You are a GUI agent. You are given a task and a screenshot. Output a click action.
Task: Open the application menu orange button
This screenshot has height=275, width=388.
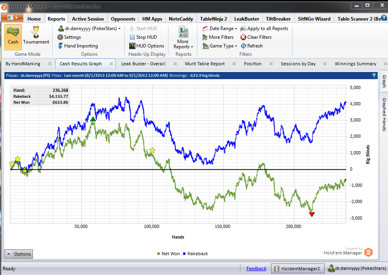pos(12,18)
